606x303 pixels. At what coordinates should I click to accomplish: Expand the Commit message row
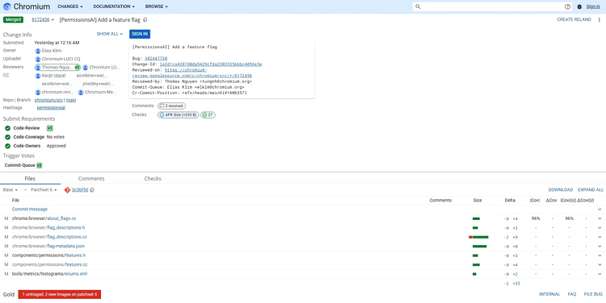pyautogui.click(x=600, y=210)
